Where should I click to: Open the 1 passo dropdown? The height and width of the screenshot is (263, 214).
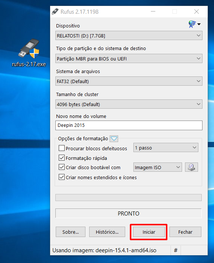(x=166, y=148)
